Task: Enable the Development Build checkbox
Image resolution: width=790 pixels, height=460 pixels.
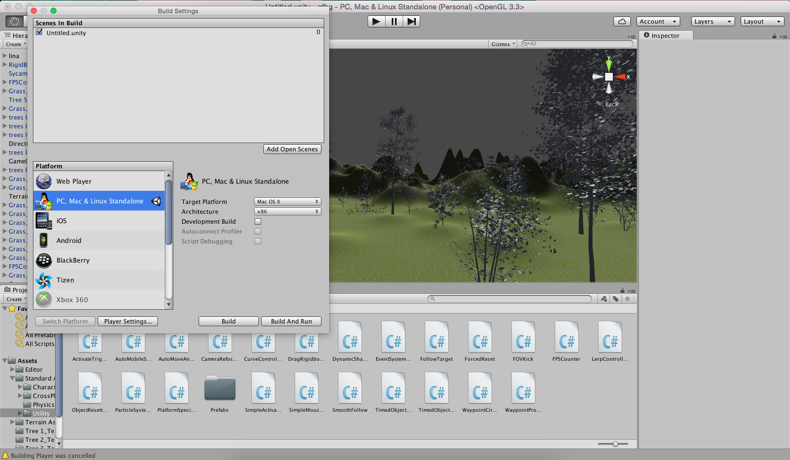Action: pos(257,222)
